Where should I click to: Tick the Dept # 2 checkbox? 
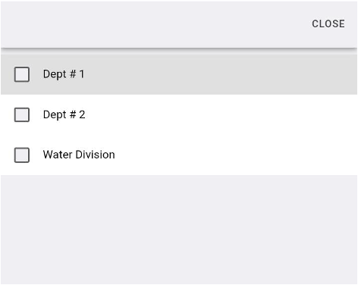(x=22, y=115)
